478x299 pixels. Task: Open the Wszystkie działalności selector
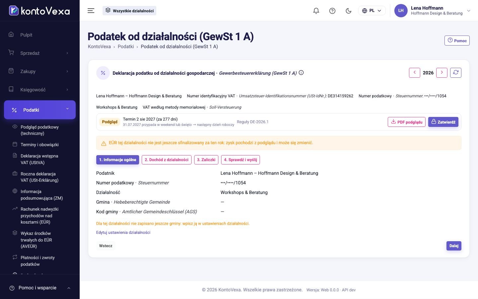129,11
